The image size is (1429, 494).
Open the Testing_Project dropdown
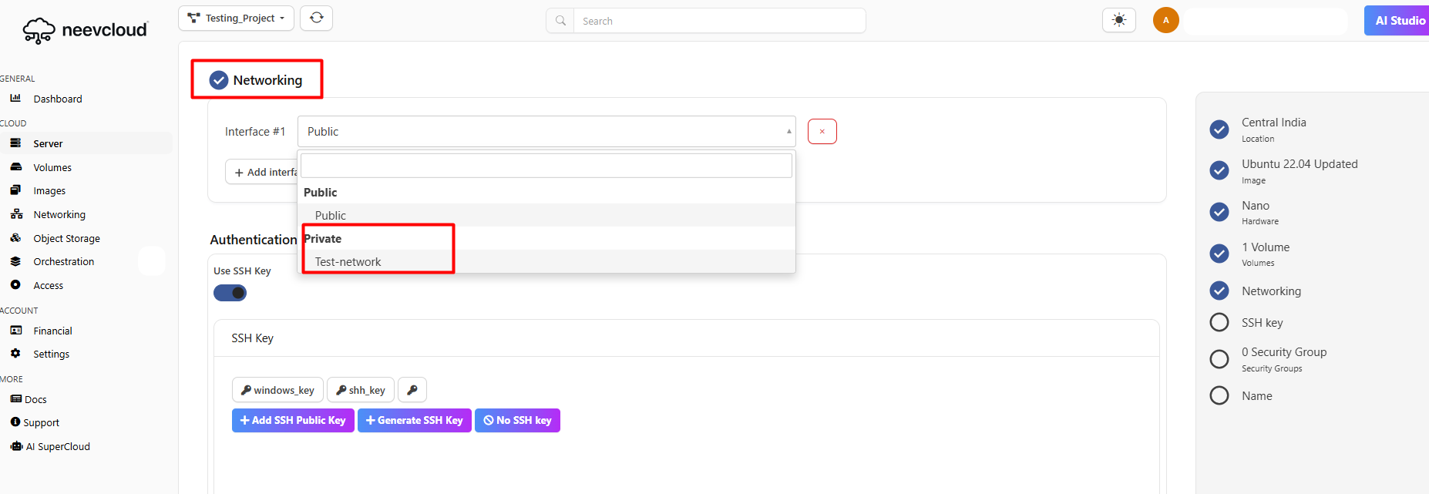tap(236, 18)
